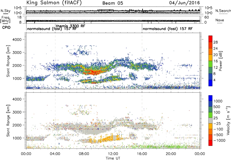Click the 'King Salmon (fitACF)' title
The width and height of the screenshot is (231, 160).
[54, 3]
